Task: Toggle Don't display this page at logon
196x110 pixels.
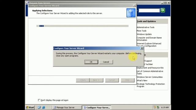Action: (39, 100)
